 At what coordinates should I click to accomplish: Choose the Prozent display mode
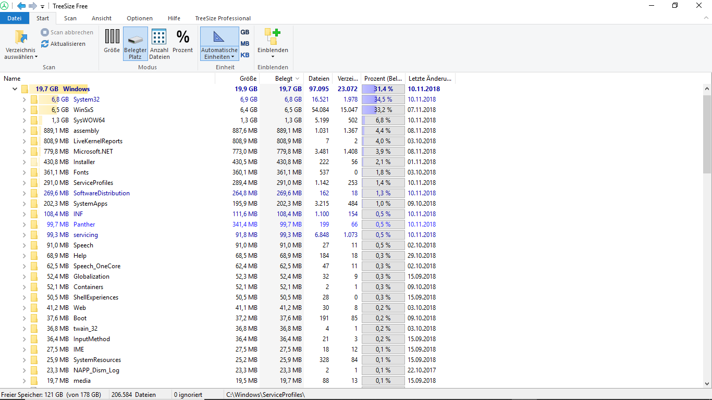click(183, 41)
